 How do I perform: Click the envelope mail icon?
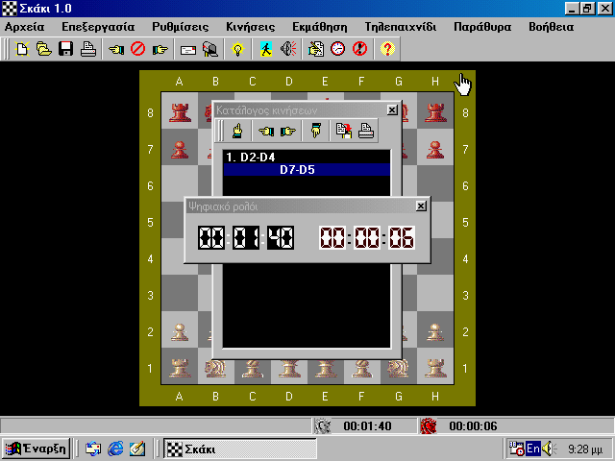188,49
